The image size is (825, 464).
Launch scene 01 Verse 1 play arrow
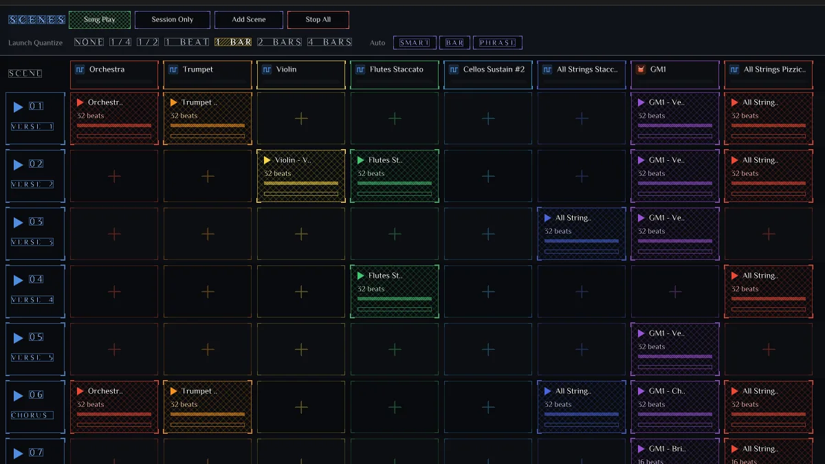(19, 107)
